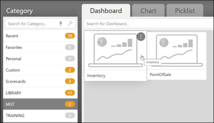Click the Search for Dashboard input field

147,24
